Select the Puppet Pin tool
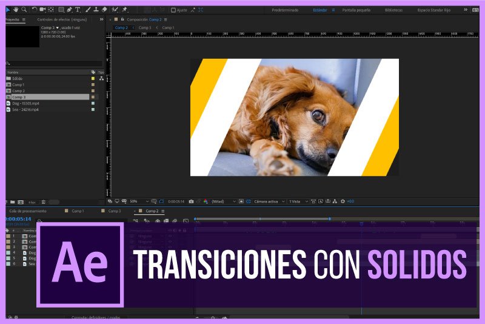Image resolution: width=485 pixels, height=324 pixels. pos(125,10)
